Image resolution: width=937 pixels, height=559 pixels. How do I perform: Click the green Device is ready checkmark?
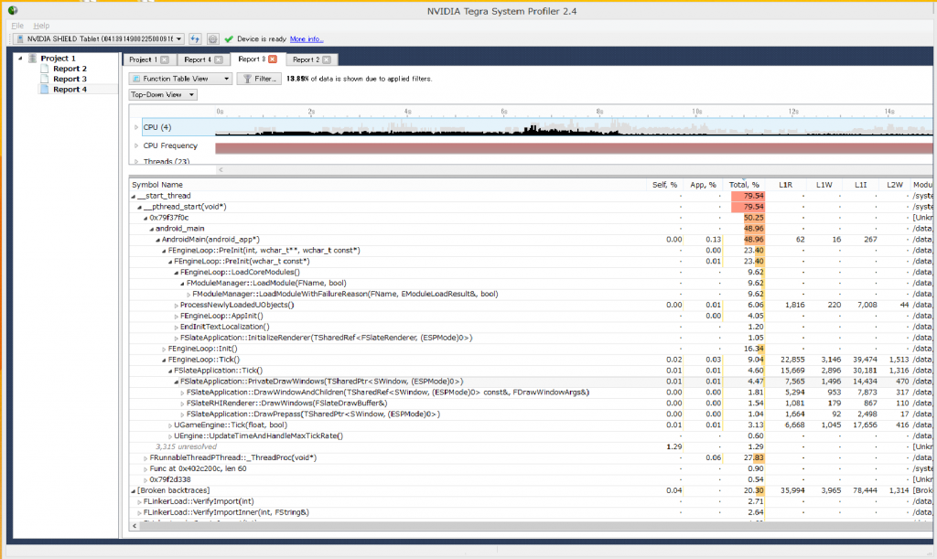228,38
